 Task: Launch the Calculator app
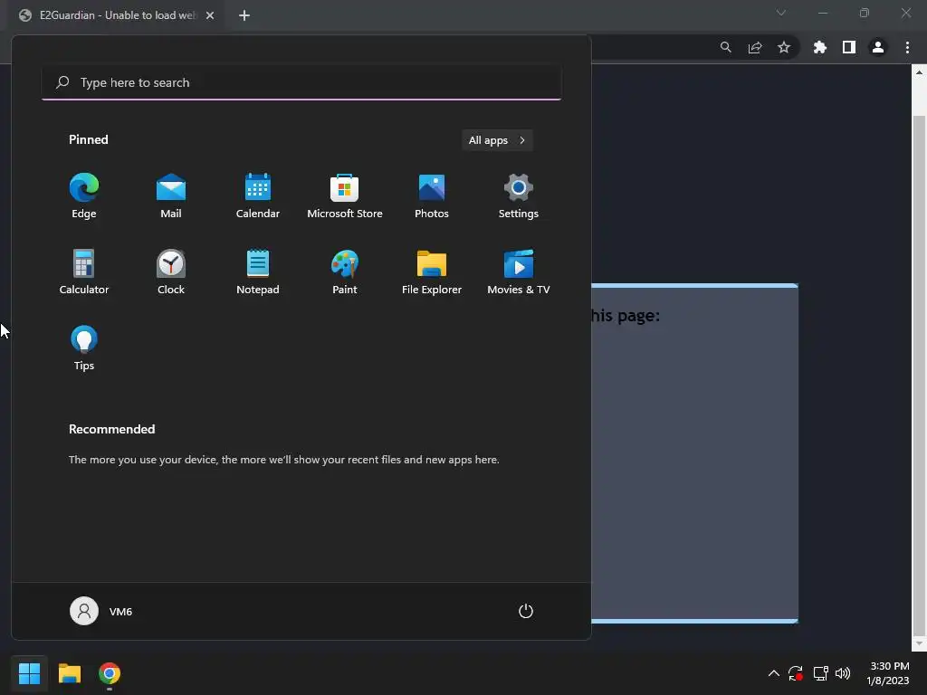tap(84, 271)
